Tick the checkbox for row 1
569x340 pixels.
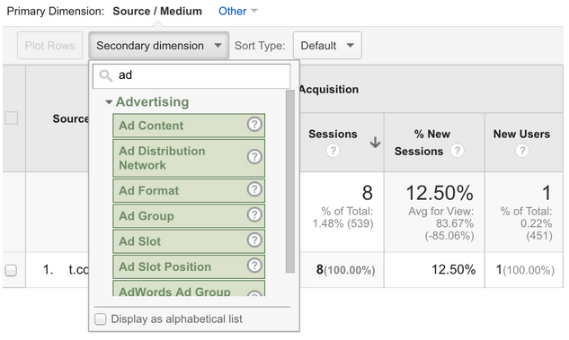[x=11, y=270]
